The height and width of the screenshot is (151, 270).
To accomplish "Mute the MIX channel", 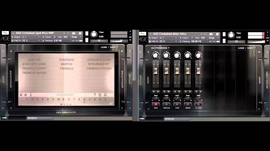I will coord(158,92).
